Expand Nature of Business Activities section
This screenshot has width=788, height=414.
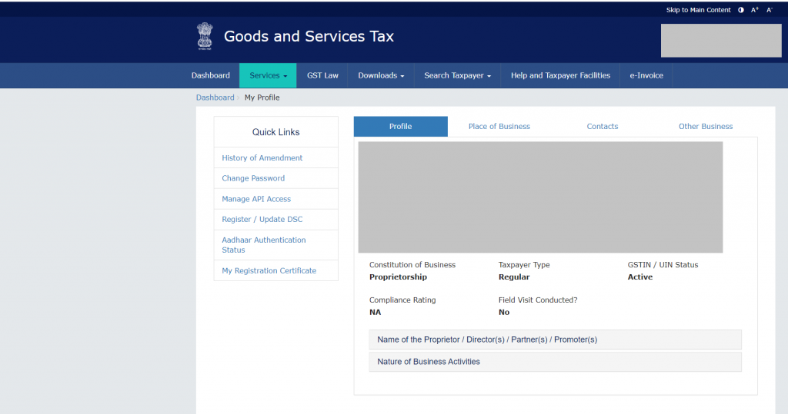555,362
